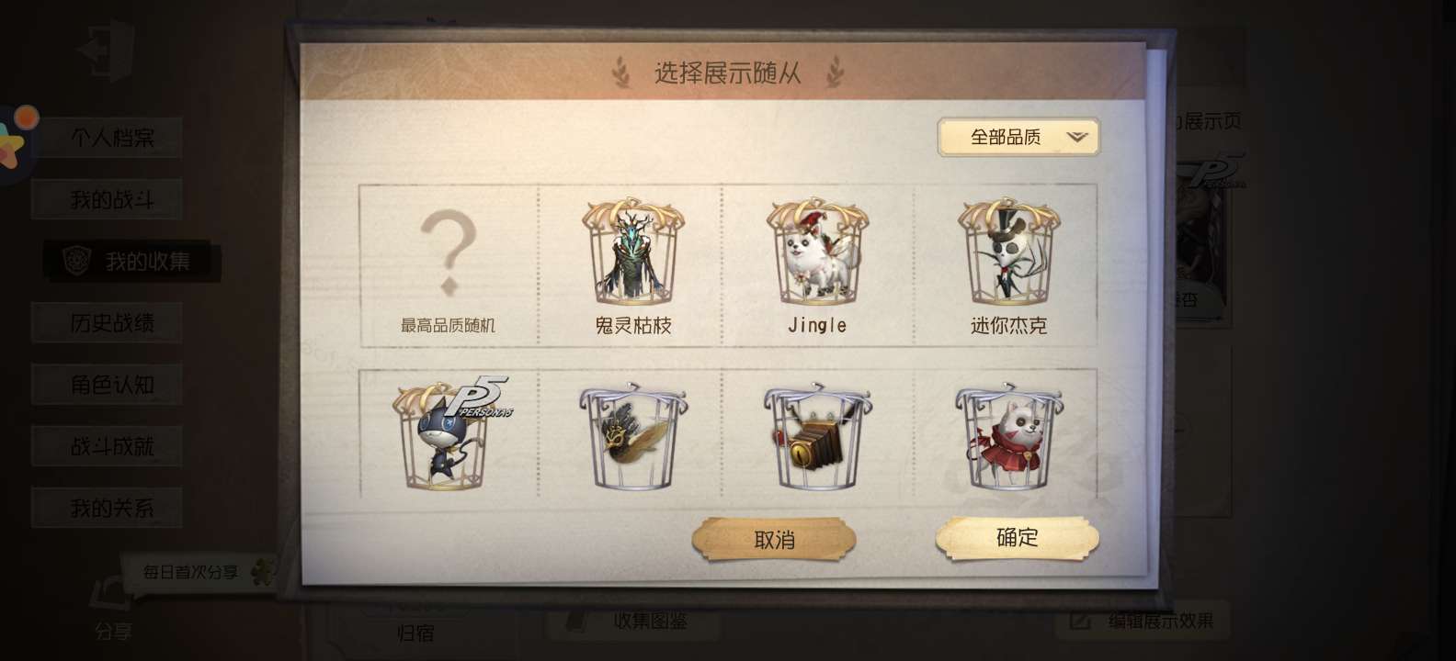Expand the filter using the dropdown arrow

click(x=1076, y=138)
